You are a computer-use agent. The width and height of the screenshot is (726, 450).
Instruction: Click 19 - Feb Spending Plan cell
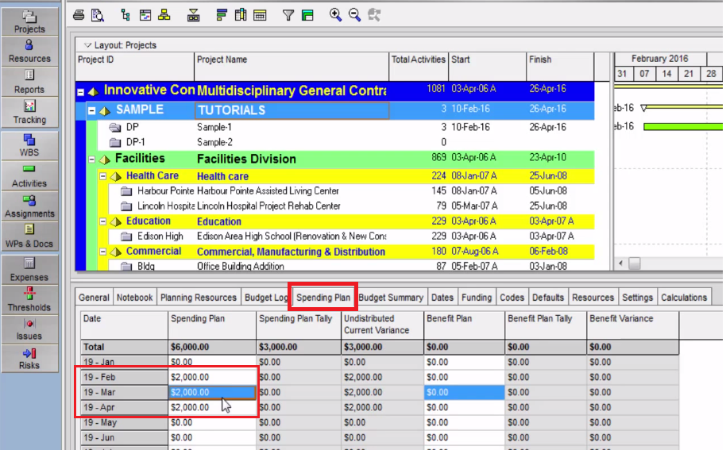(x=212, y=378)
